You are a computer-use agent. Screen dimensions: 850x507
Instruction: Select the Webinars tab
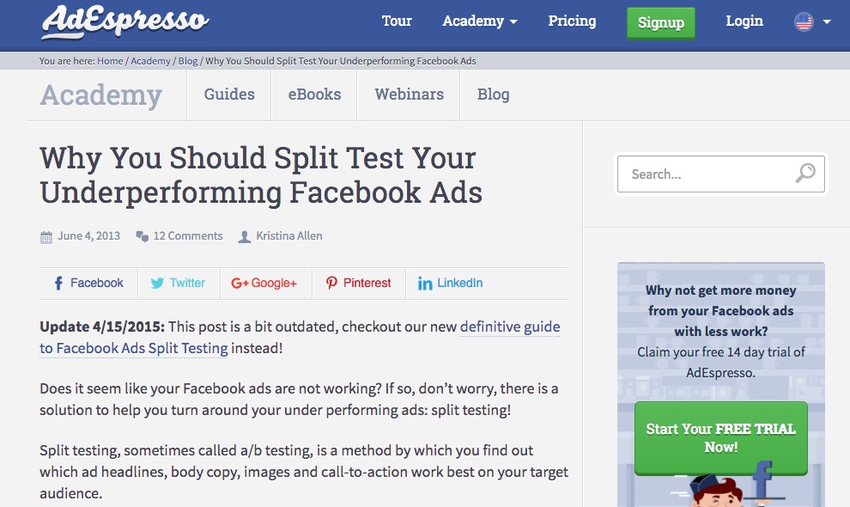point(409,95)
